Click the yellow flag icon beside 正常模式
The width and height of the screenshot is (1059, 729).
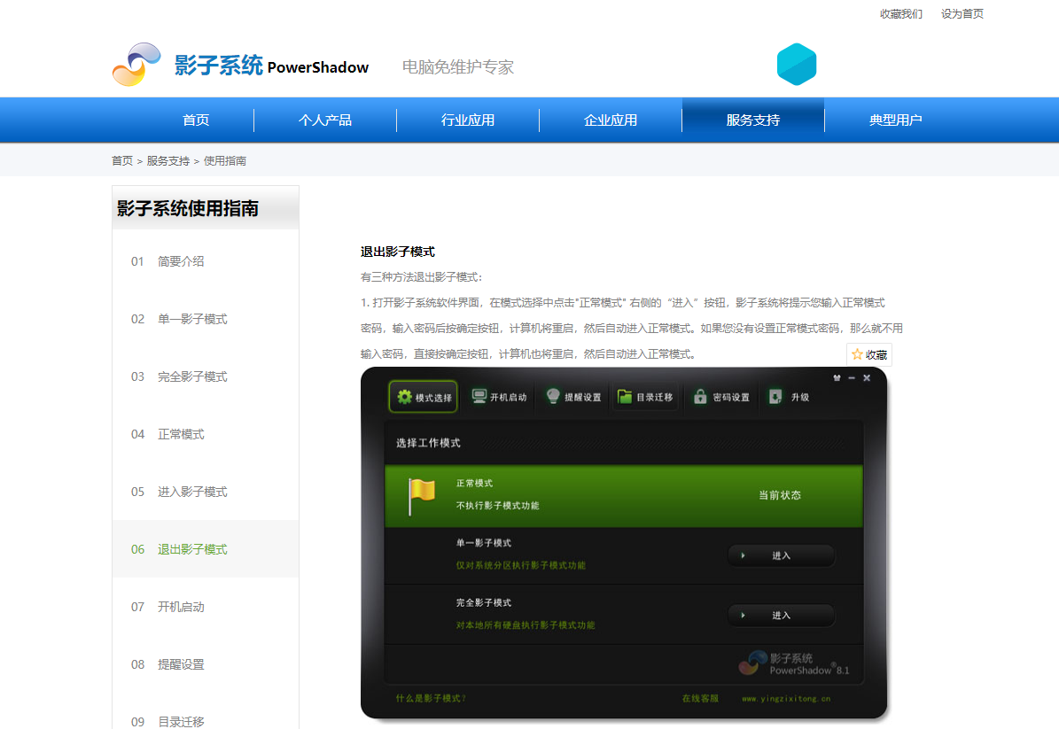tap(420, 493)
